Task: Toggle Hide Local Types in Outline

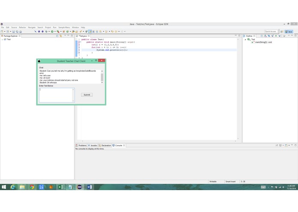Action: coord(280,36)
